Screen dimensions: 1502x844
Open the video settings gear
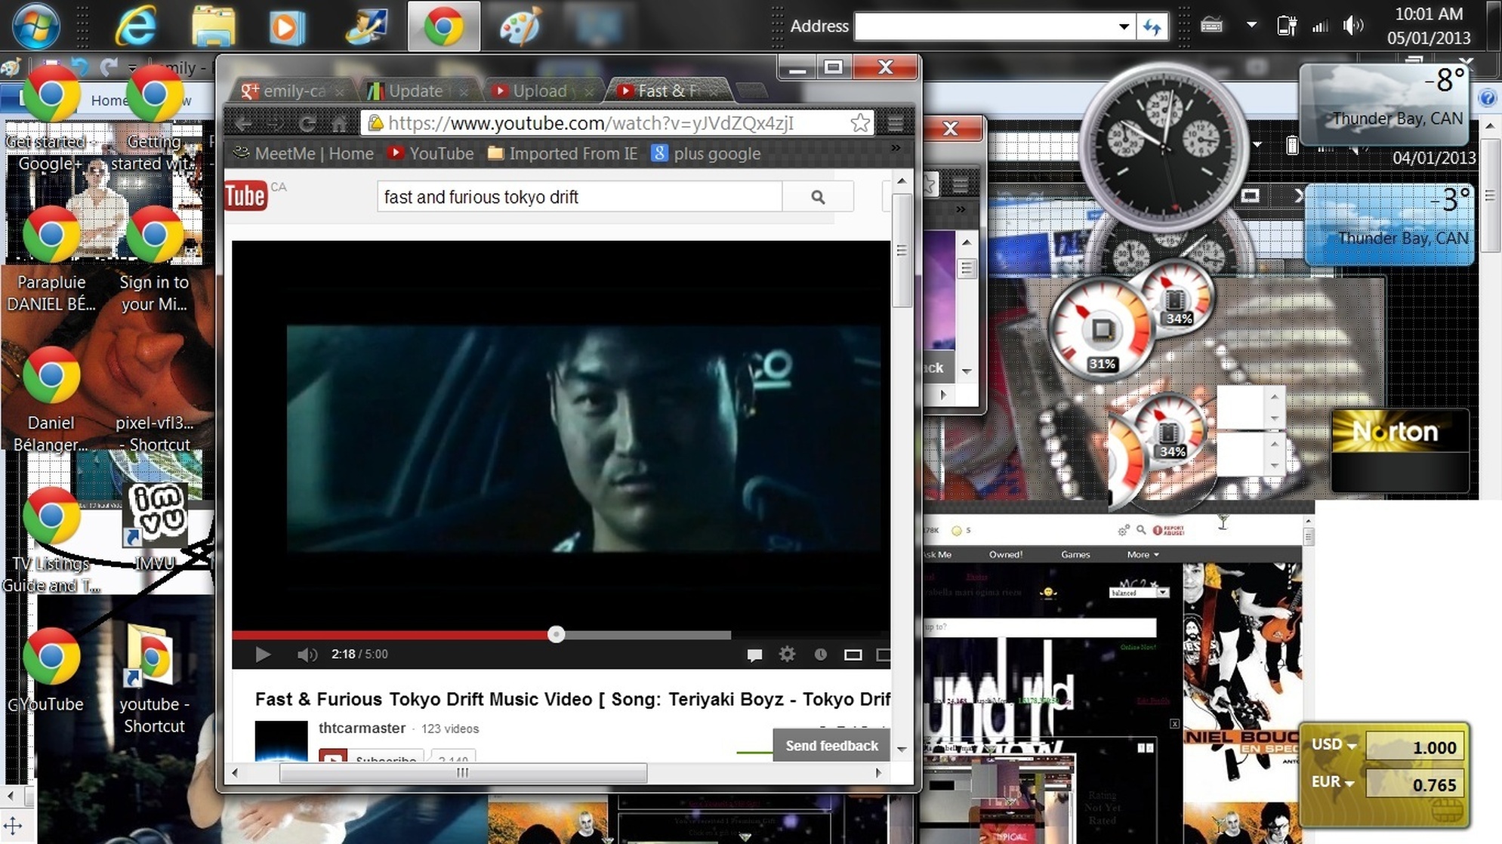(x=787, y=654)
